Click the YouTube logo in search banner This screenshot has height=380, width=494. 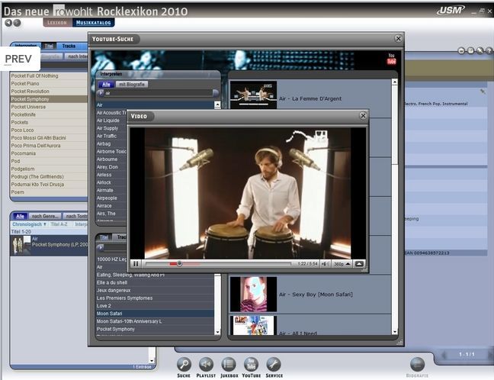(x=391, y=59)
